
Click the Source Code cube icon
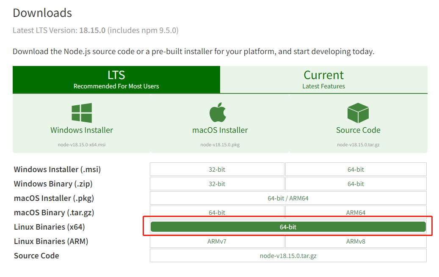click(358, 113)
